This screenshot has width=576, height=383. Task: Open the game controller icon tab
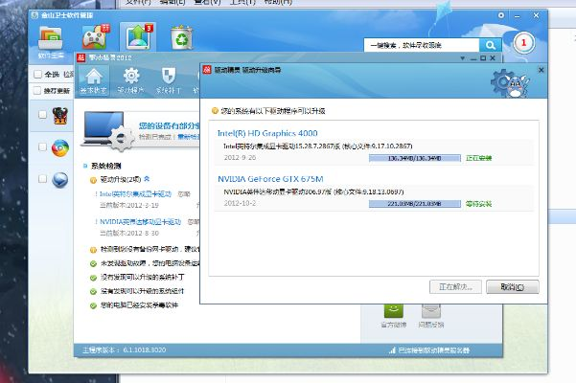96,36
